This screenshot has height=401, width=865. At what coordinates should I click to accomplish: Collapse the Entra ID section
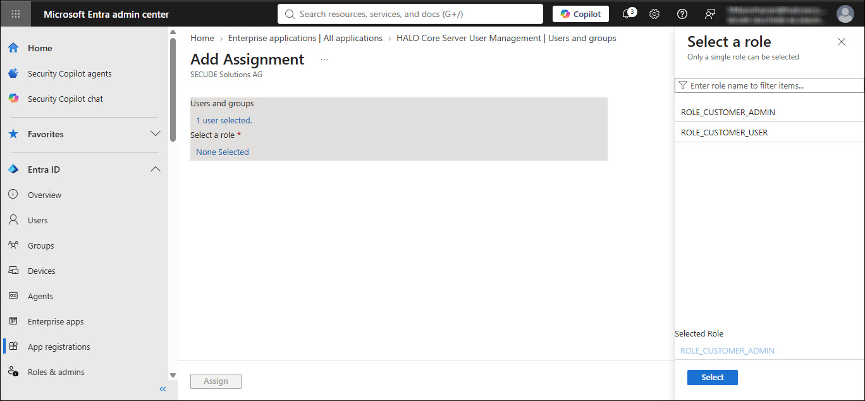[156, 169]
